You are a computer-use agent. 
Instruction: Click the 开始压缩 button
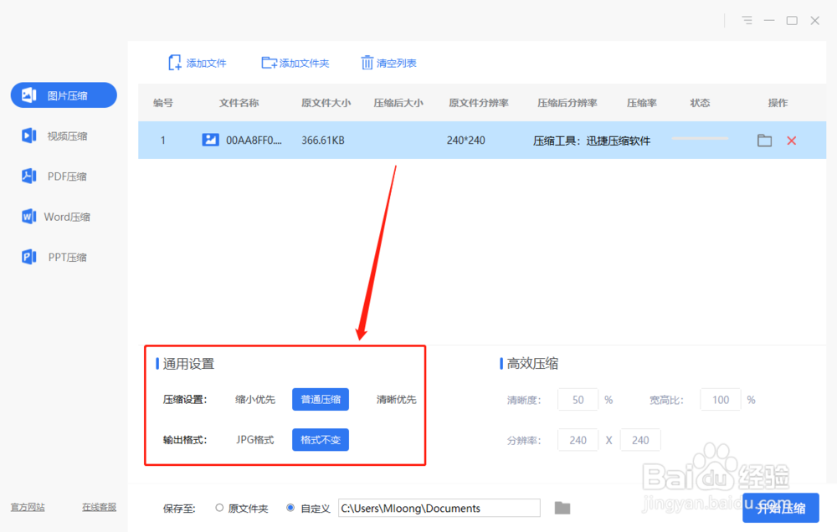[x=780, y=507]
